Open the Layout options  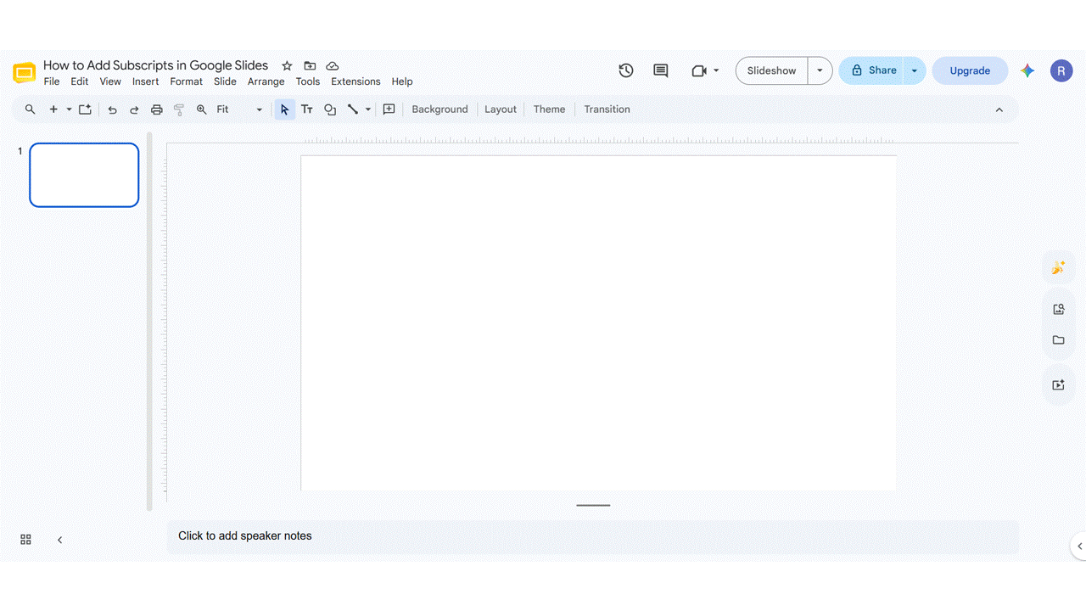(x=501, y=109)
